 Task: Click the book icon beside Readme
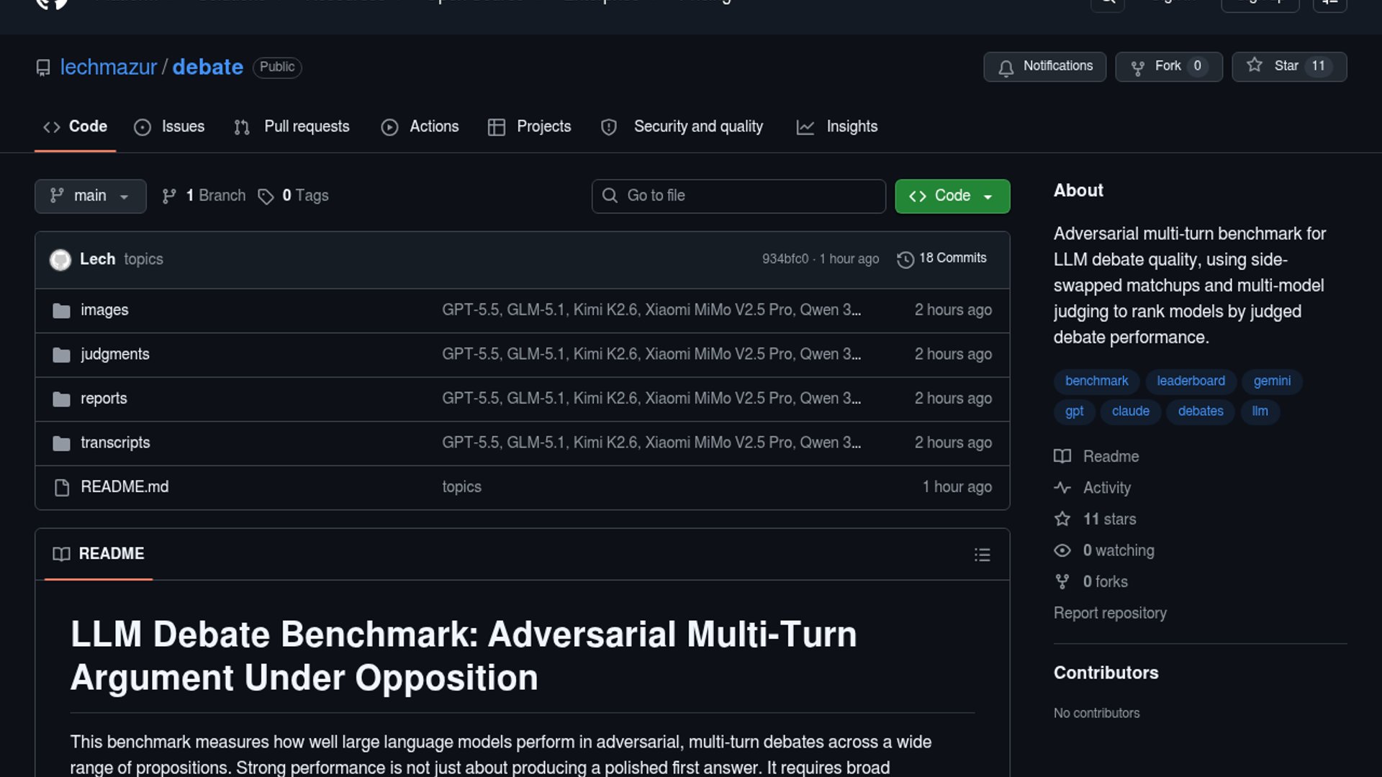click(1062, 456)
